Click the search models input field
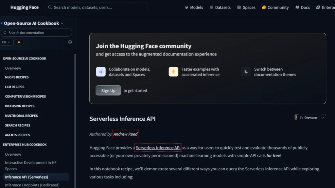The height and width of the screenshot is (188, 335). [x=97, y=7]
